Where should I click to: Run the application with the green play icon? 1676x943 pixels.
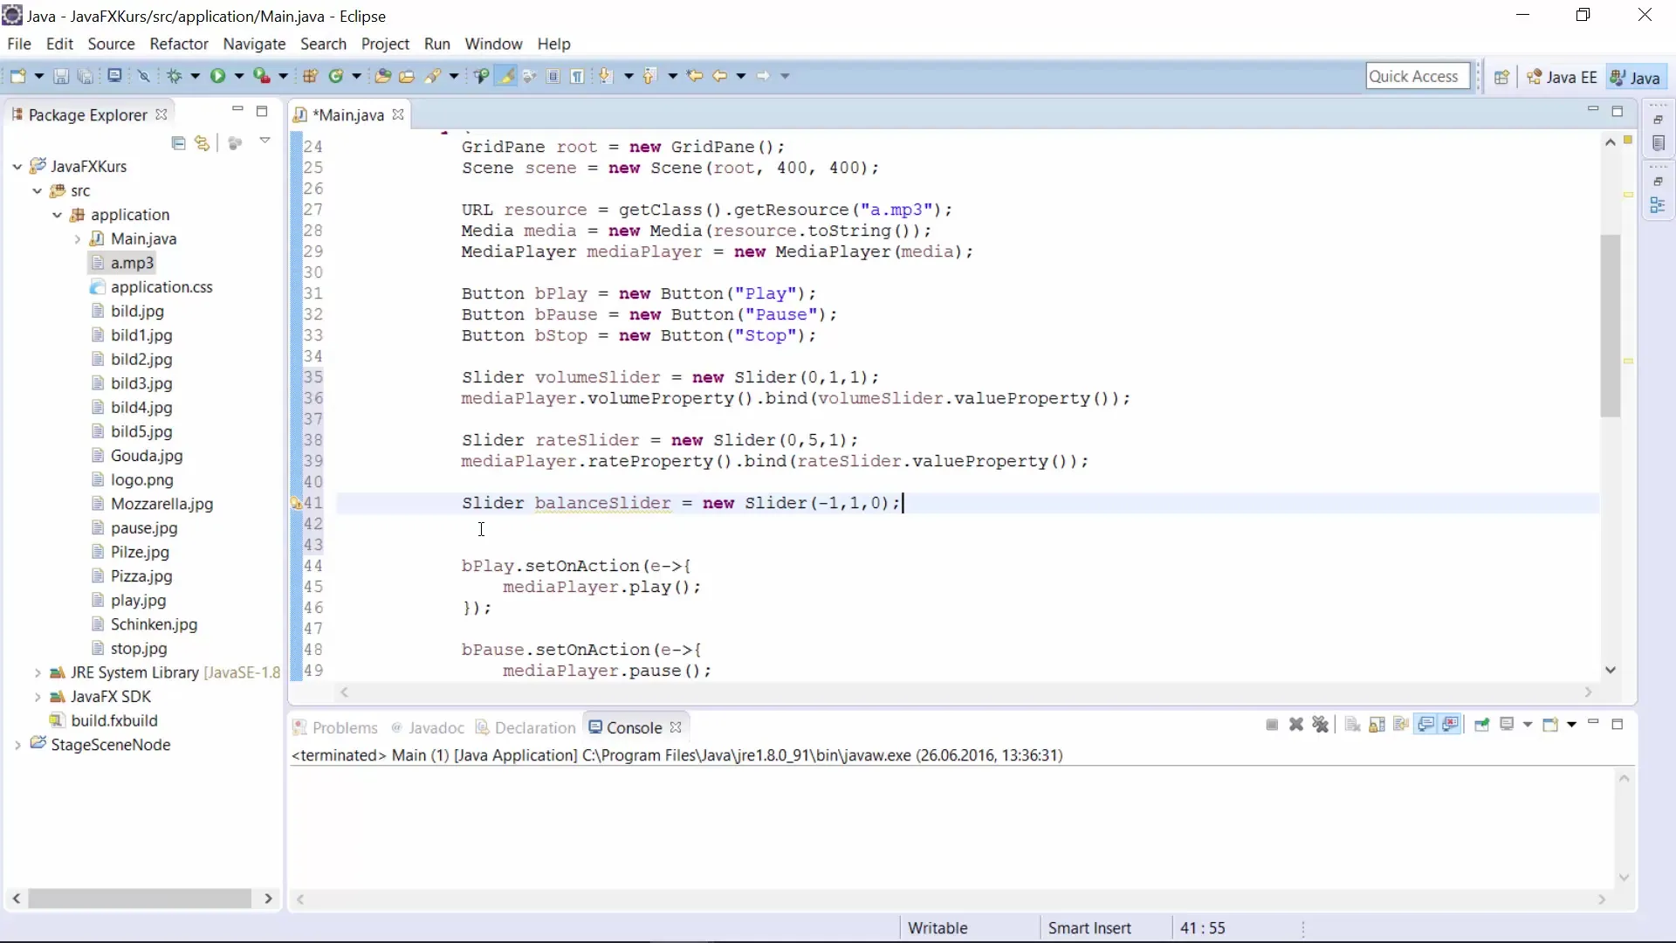(217, 76)
